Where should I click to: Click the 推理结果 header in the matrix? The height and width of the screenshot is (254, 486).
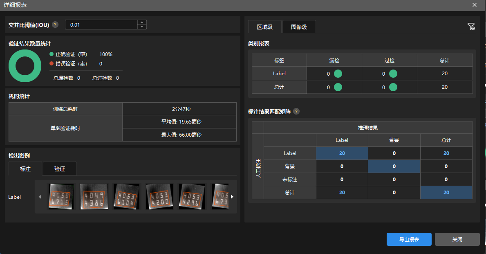click(x=368, y=128)
